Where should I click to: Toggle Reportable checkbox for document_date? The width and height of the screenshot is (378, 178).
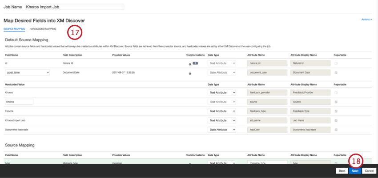336,72
